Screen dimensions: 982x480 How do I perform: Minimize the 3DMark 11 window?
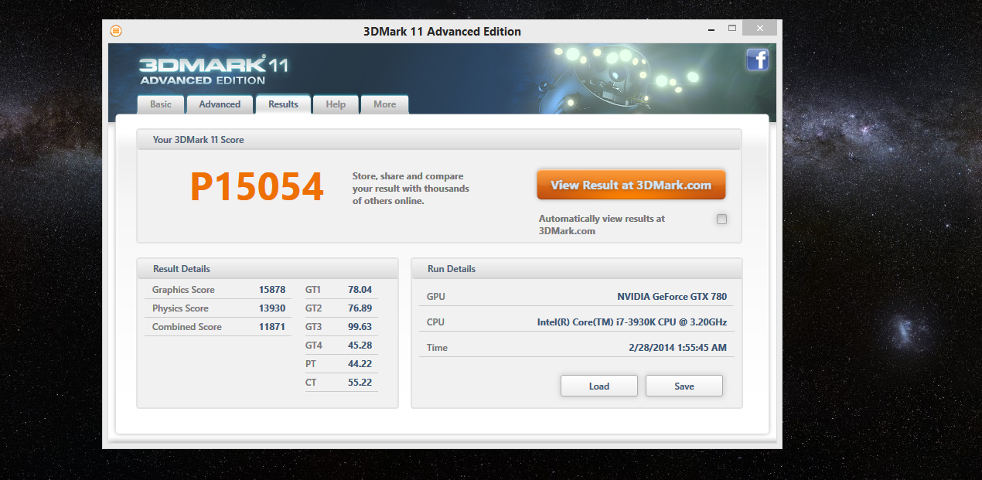(710, 29)
